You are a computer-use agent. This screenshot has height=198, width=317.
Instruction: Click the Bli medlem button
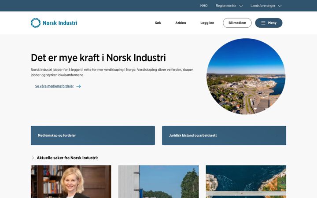click(237, 23)
